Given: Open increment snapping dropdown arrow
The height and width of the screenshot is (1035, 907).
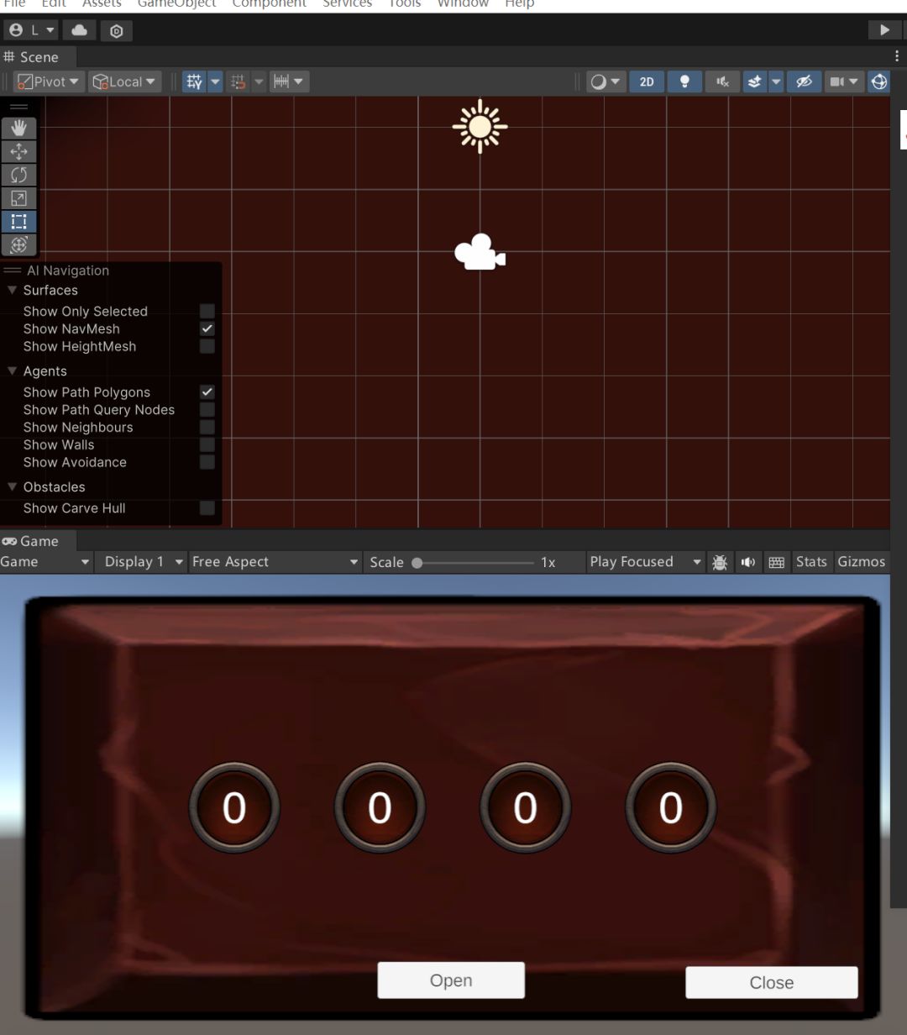Looking at the screenshot, I should 299,81.
